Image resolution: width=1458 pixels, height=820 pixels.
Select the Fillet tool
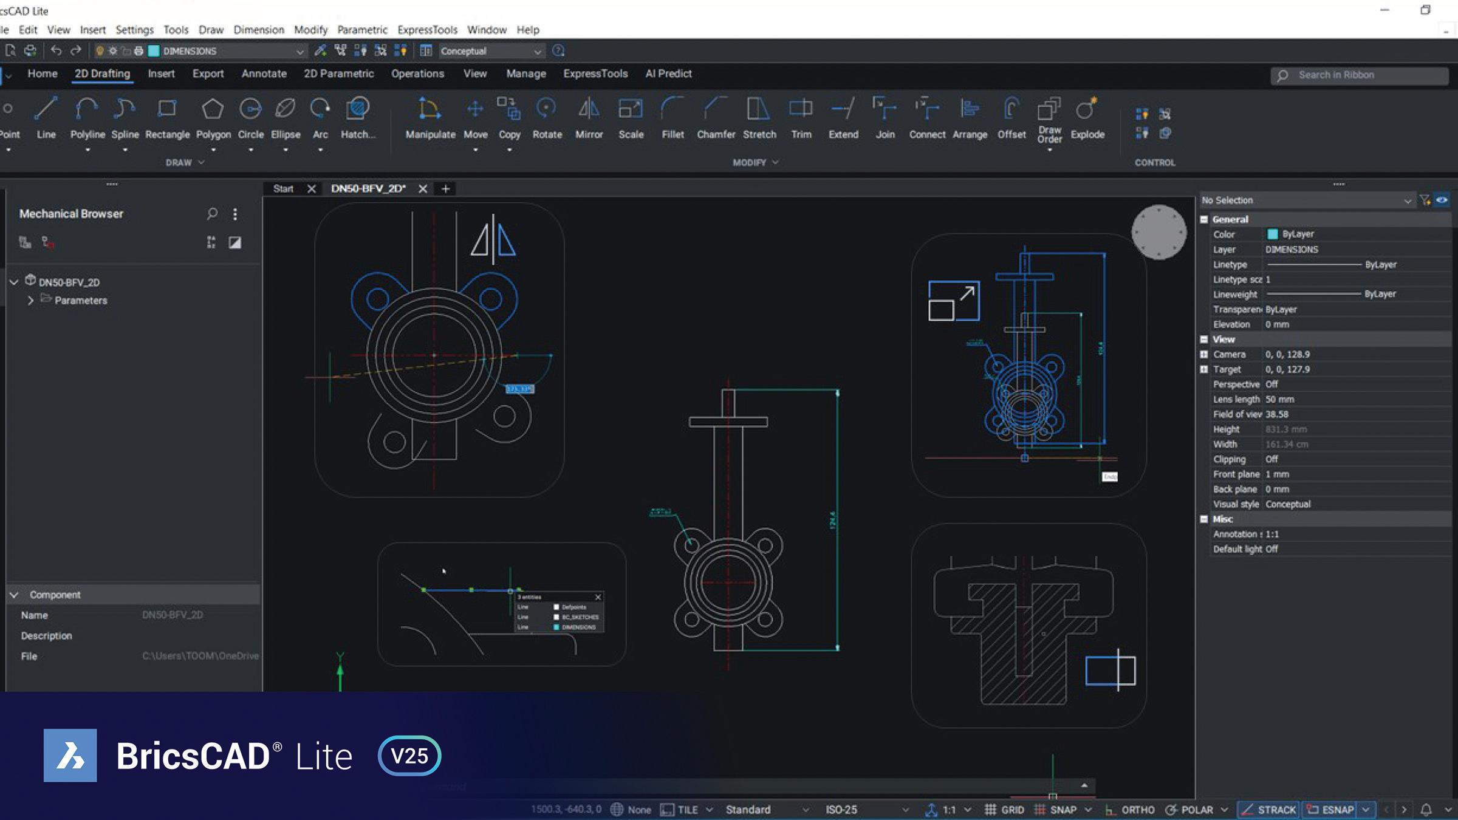(x=672, y=109)
